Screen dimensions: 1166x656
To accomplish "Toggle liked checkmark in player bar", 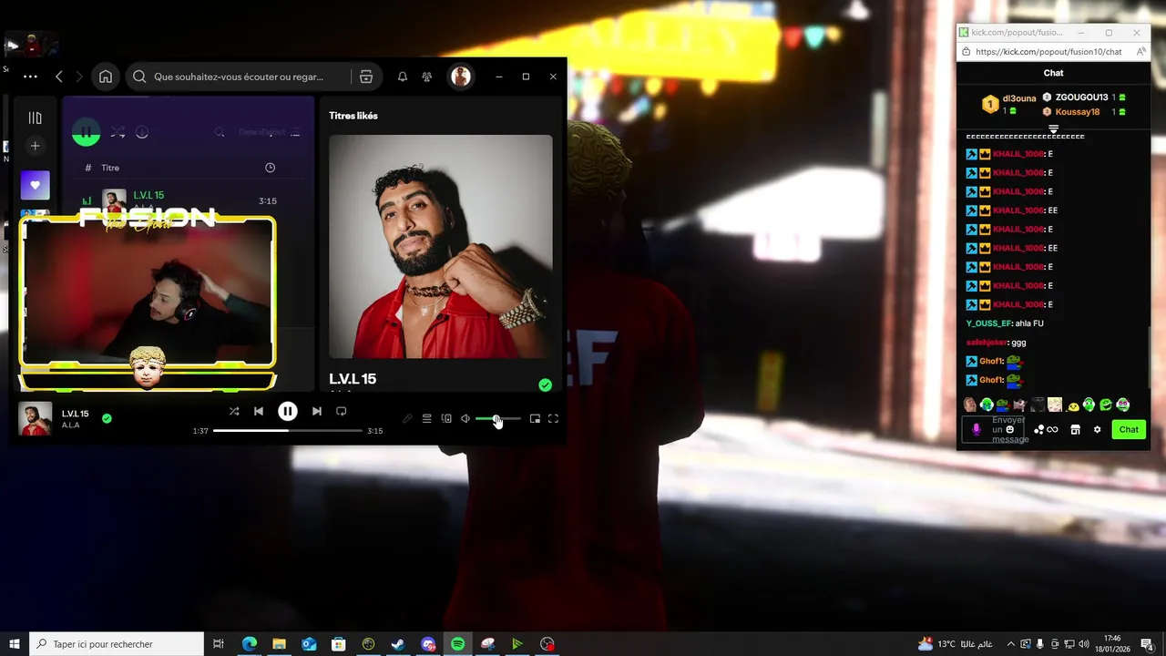I will point(107,418).
